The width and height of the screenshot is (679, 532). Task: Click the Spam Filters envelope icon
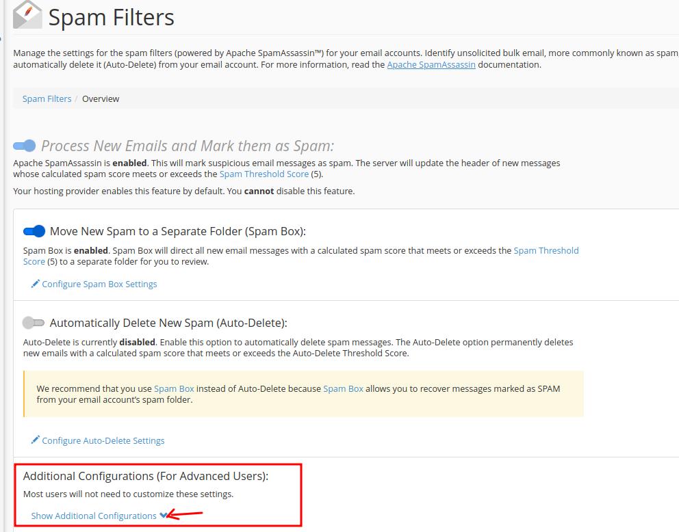click(x=27, y=15)
